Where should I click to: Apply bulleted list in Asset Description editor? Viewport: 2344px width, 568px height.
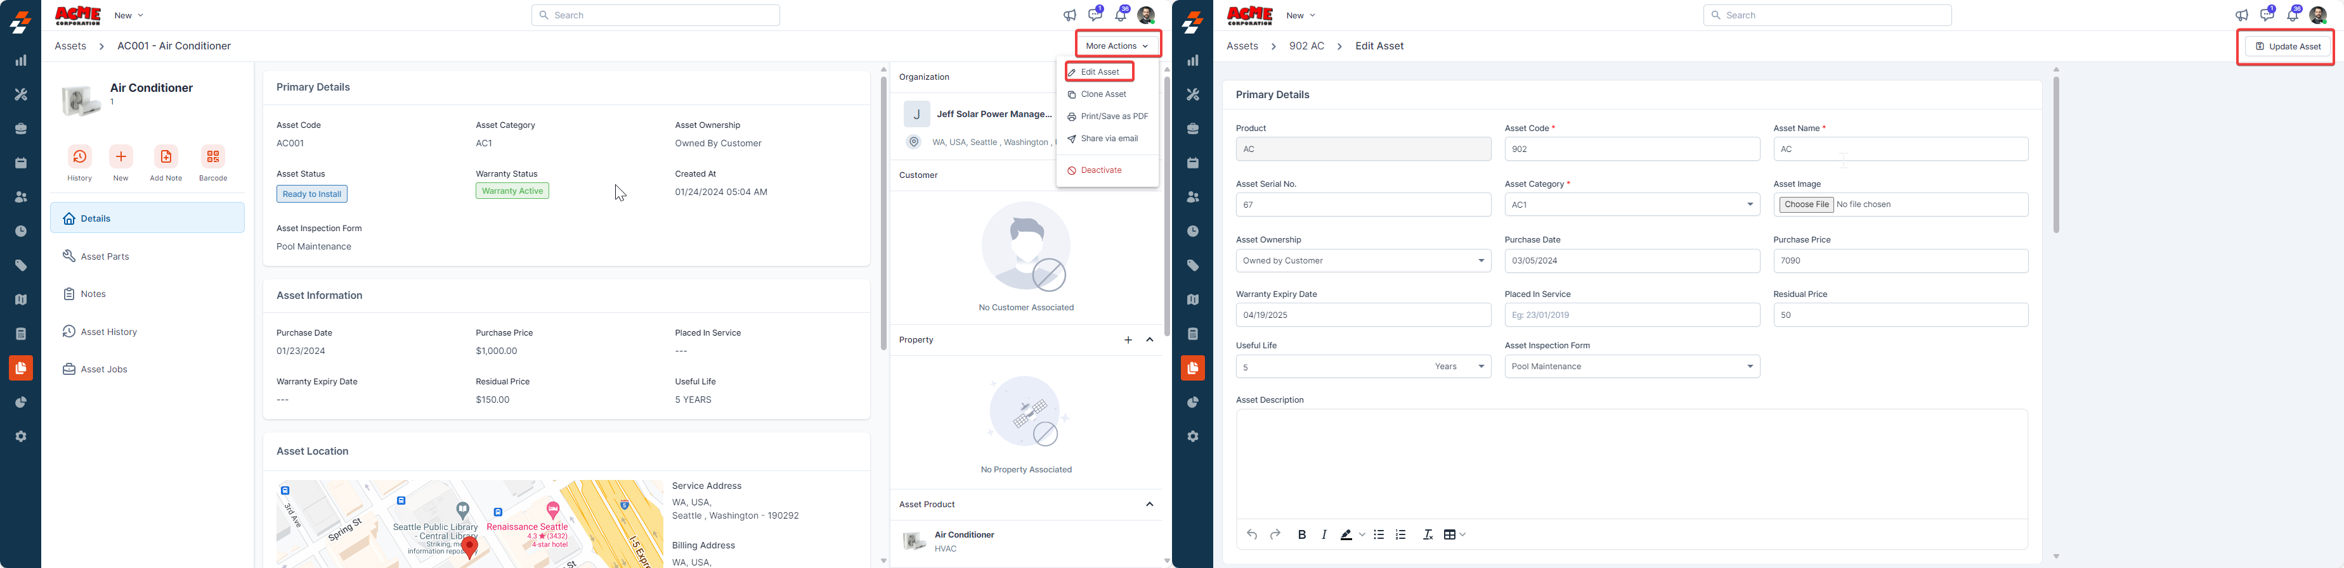tap(1379, 534)
